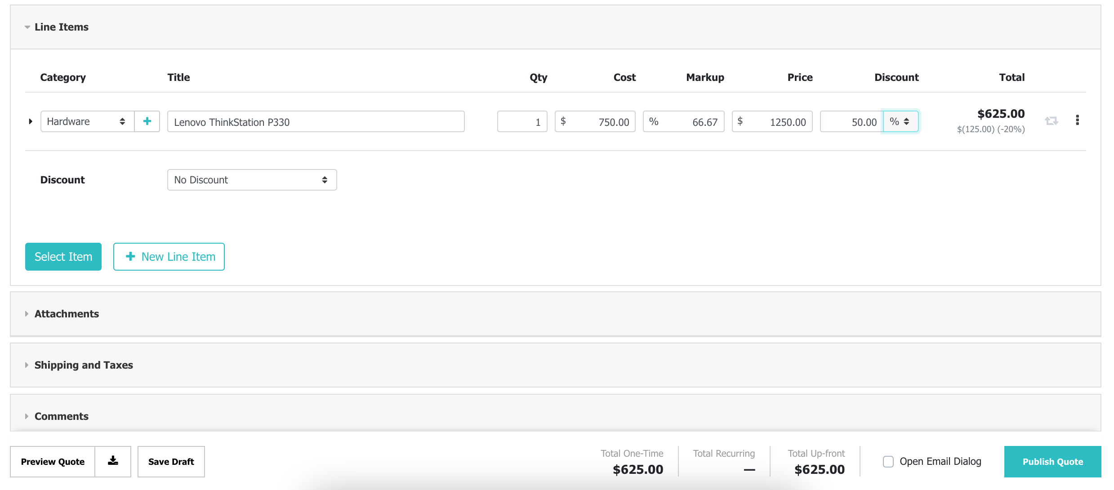Click the Select Item button
Viewport: 1114px width, 490px height.
[63, 257]
